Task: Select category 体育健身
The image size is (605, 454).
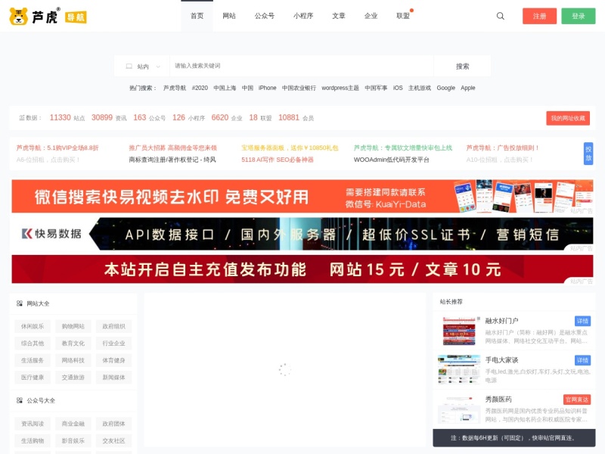Action: (x=114, y=360)
